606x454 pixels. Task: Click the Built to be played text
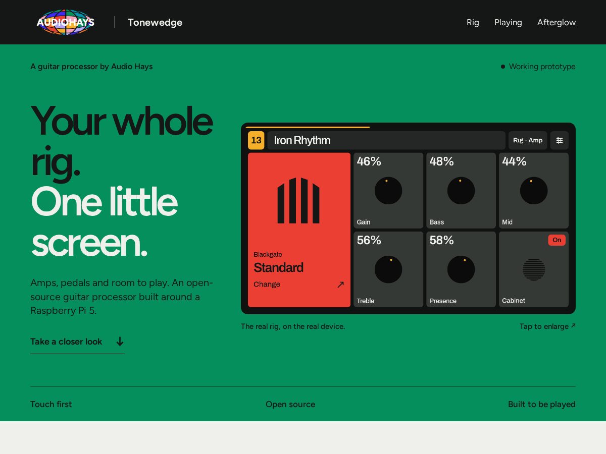click(x=542, y=404)
